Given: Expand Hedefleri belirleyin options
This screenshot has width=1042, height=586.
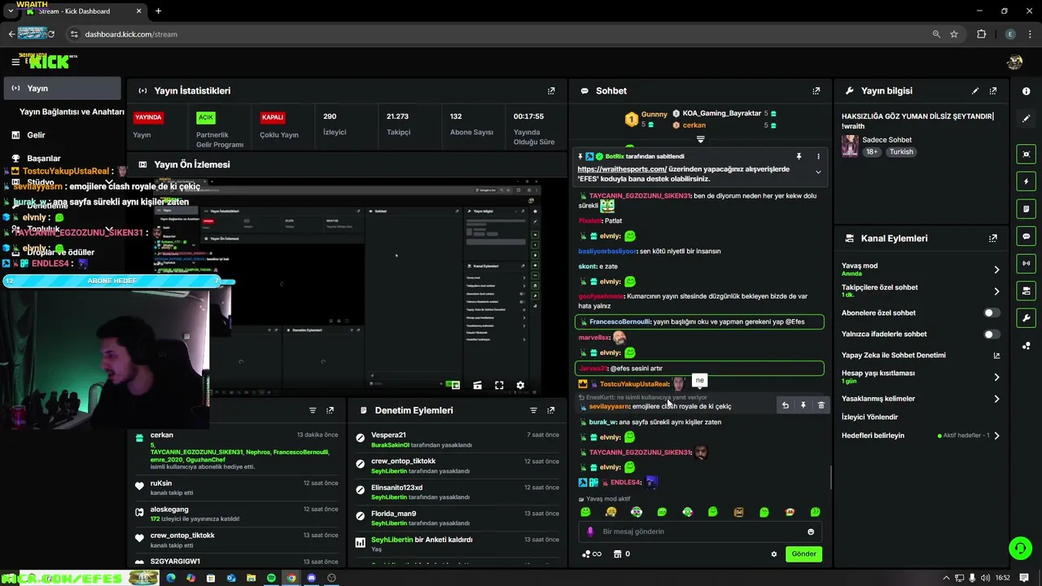Looking at the screenshot, I should pos(996,435).
